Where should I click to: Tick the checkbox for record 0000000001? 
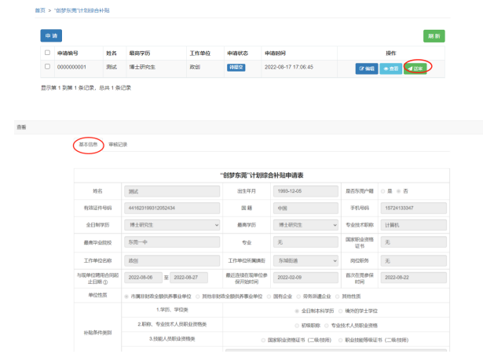pos(47,68)
